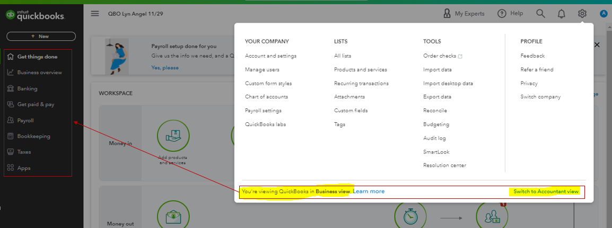Viewport: 612px width, 228px height.
Task: Click the QuickBooks logo
Action: click(x=35, y=15)
